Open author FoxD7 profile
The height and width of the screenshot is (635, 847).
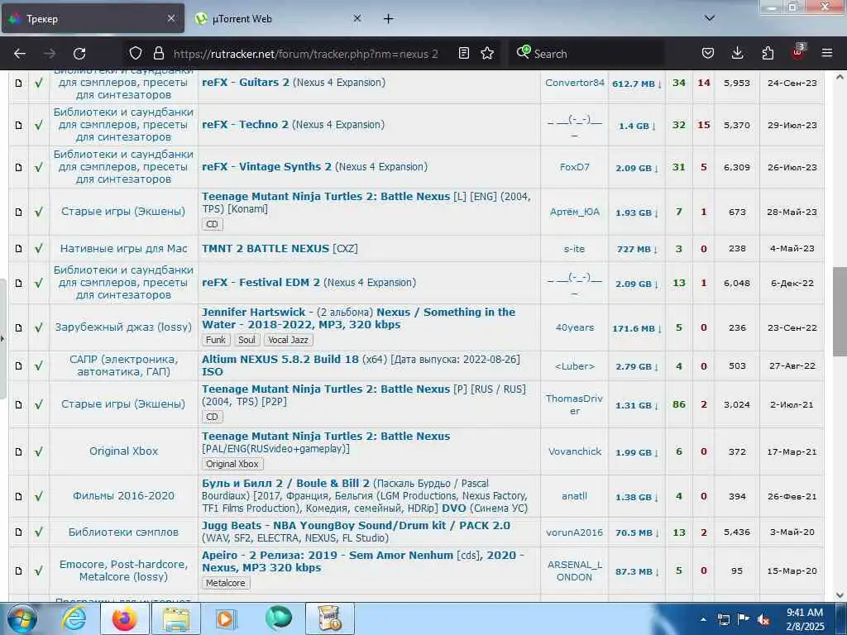574,167
